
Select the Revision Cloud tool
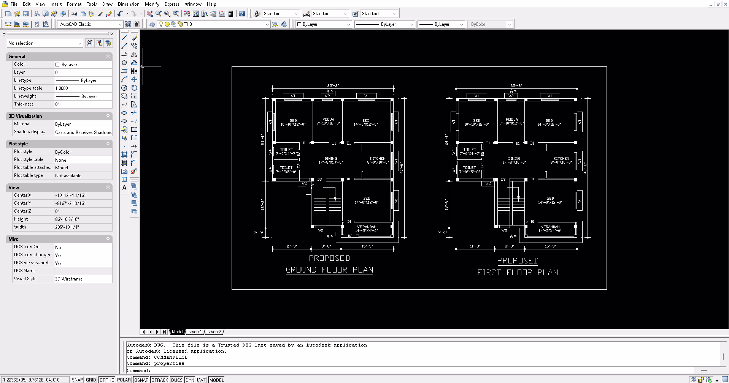[124, 96]
